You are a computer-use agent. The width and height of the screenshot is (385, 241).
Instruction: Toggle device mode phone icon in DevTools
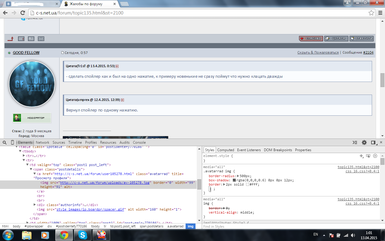point(12,142)
